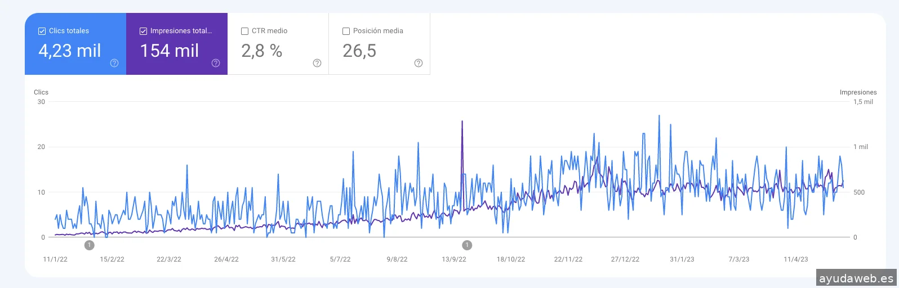Open annotation marker near 13/9/22
The height and width of the screenshot is (288, 899).
point(467,245)
